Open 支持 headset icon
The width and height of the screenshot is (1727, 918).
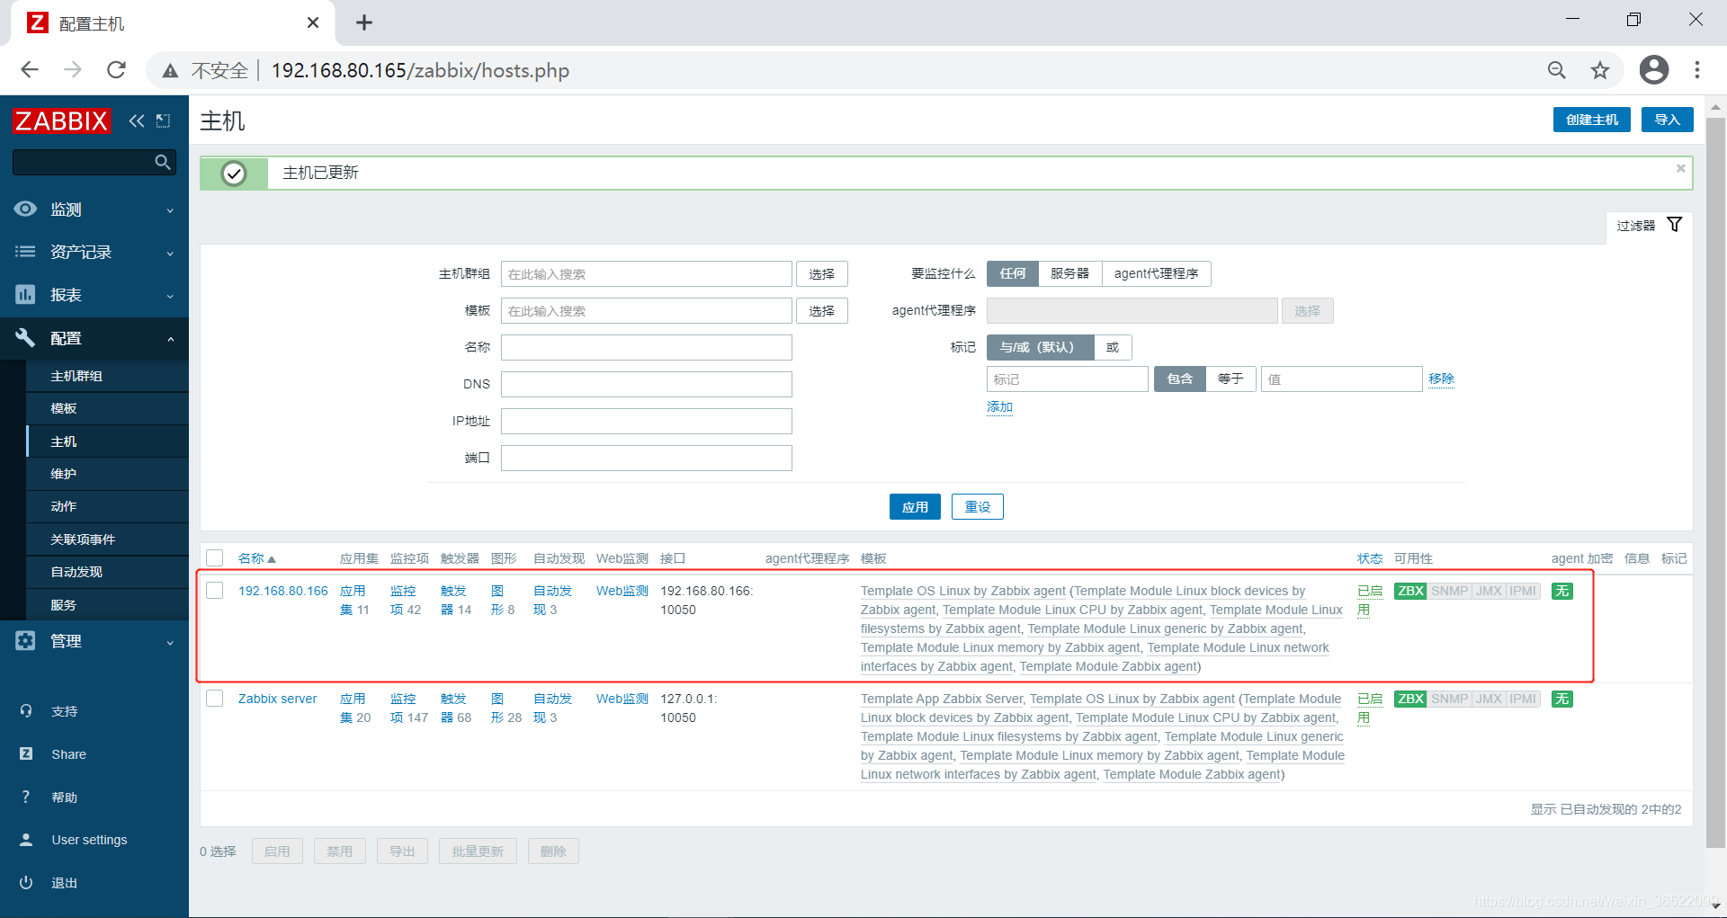[26, 710]
